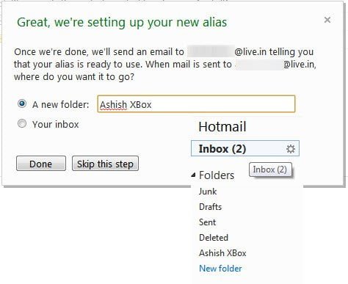Click the Done button
The image size is (348, 284).
coord(41,164)
